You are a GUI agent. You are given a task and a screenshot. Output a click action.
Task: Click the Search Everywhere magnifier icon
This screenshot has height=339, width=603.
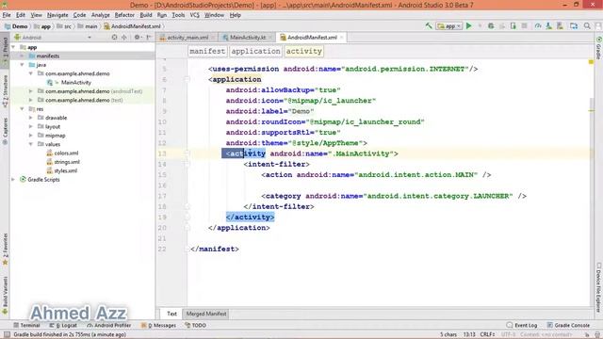tap(587, 25)
